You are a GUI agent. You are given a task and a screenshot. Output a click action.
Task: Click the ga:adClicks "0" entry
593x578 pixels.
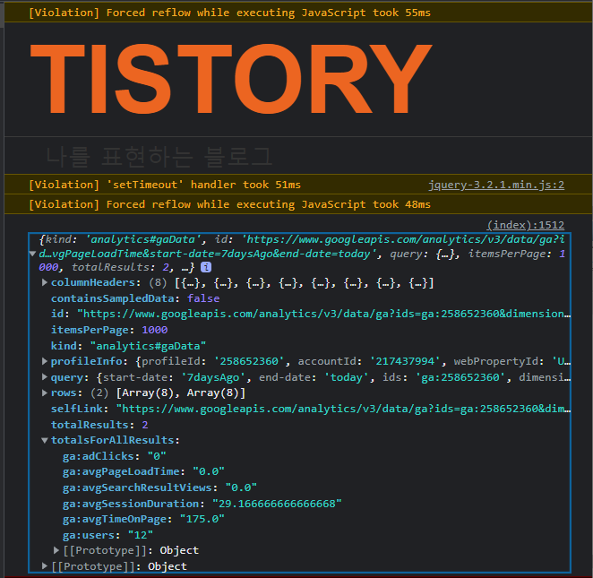(115, 456)
